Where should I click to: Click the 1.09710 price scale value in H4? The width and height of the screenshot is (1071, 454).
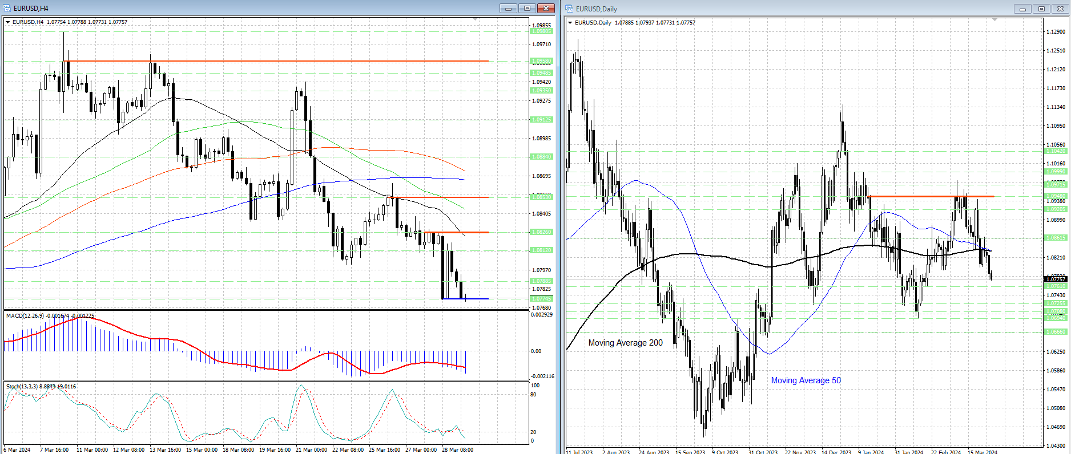coord(542,44)
